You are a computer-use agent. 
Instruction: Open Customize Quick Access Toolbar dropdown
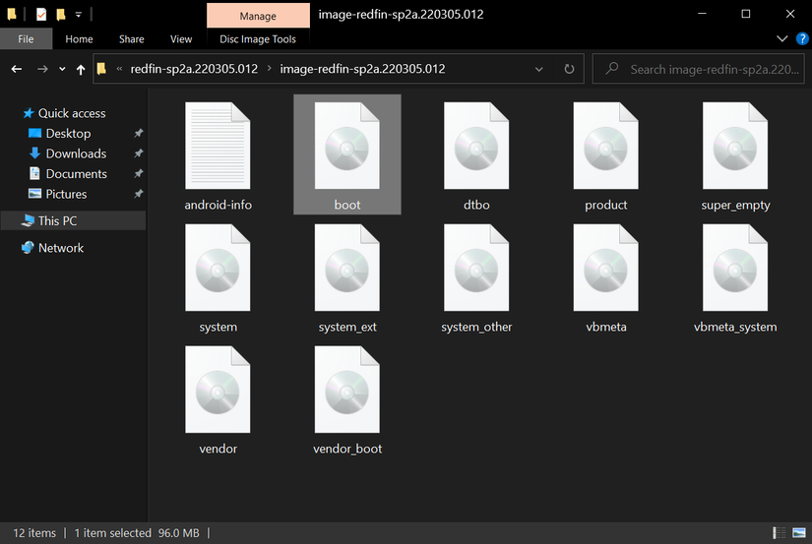point(78,15)
